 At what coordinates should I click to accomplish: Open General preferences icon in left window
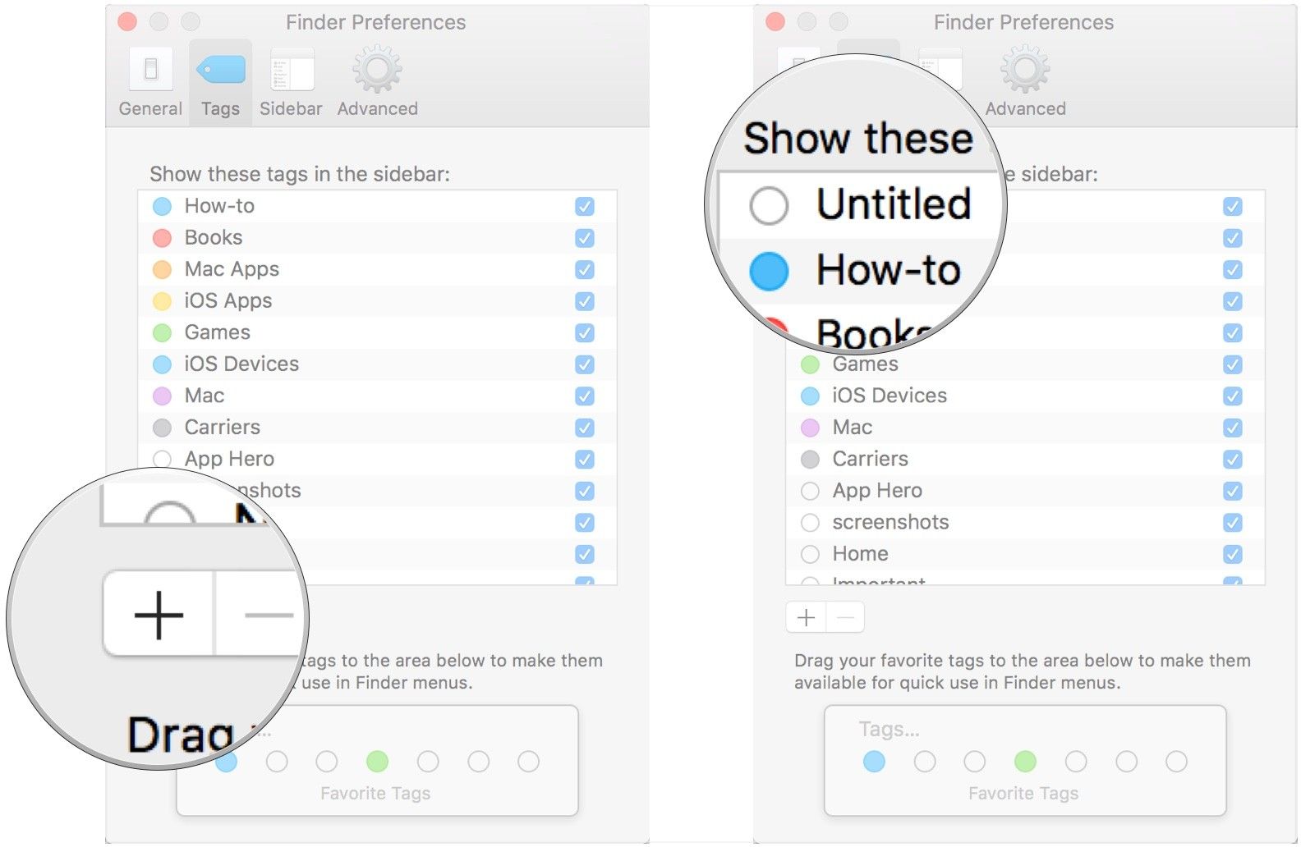point(150,69)
